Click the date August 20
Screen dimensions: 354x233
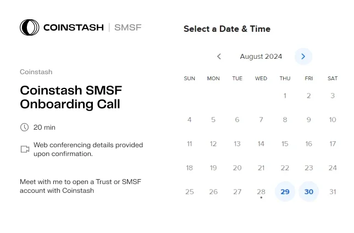coord(237,168)
